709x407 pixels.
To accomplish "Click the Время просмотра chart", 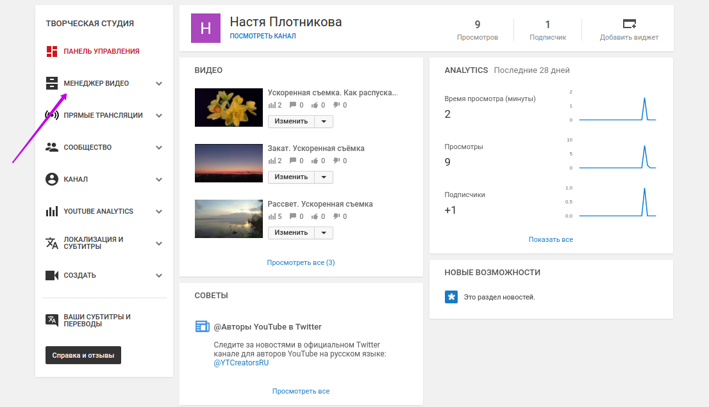I will [x=617, y=108].
